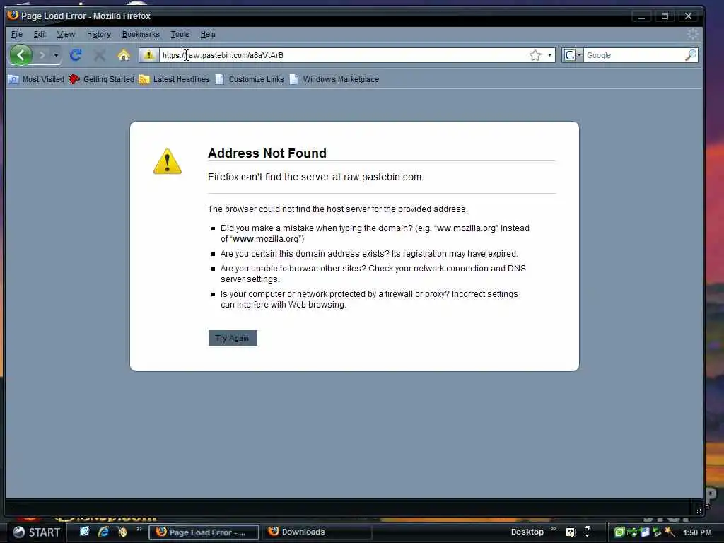Click the START button on taskbar

tap(36, 532)
